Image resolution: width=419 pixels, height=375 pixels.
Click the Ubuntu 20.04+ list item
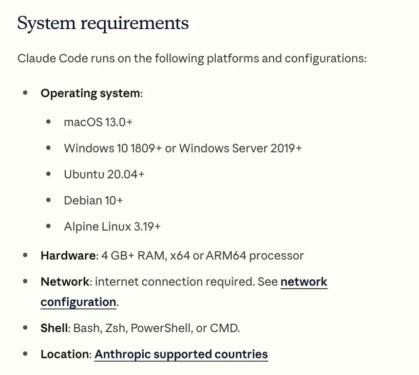tap(104, 174)
